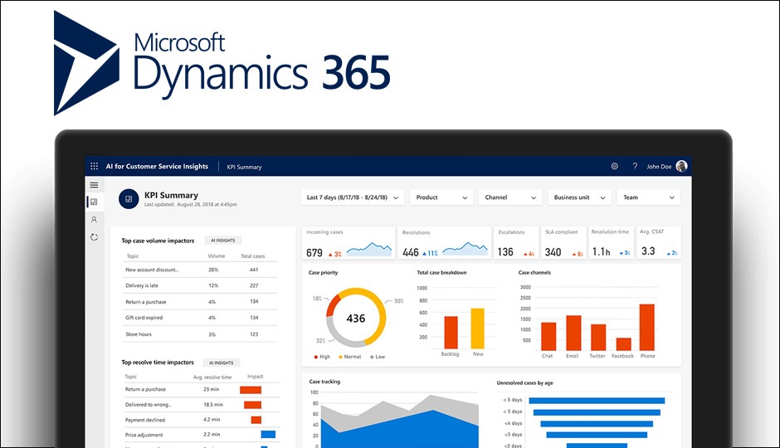This screenshot has width=780, height=448.
Task: Click AI Insights badge for resolve time impactors
Action: tap(222, 363)
